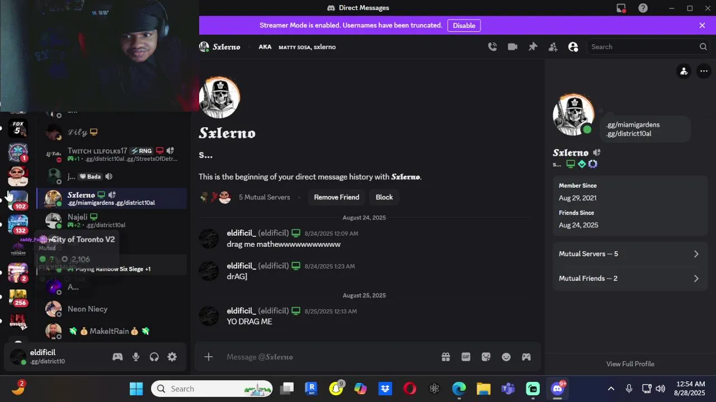This screenshot has width=716, height=402.
Task: Mute the microphone in user panel
Action: (136, 357)
